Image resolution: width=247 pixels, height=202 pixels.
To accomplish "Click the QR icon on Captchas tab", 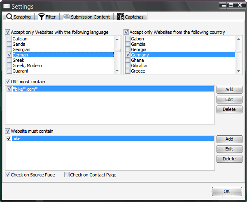I will pos(121,17).
